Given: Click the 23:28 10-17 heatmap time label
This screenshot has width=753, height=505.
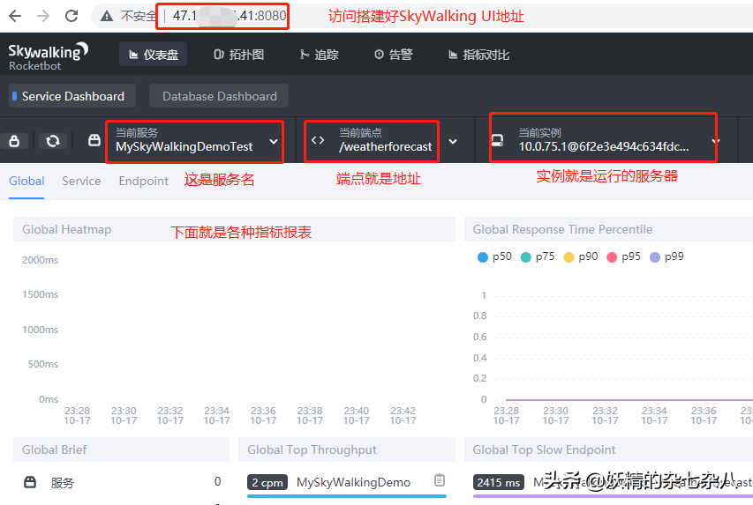Looking at the screenshot, I should tap(78, 415).
